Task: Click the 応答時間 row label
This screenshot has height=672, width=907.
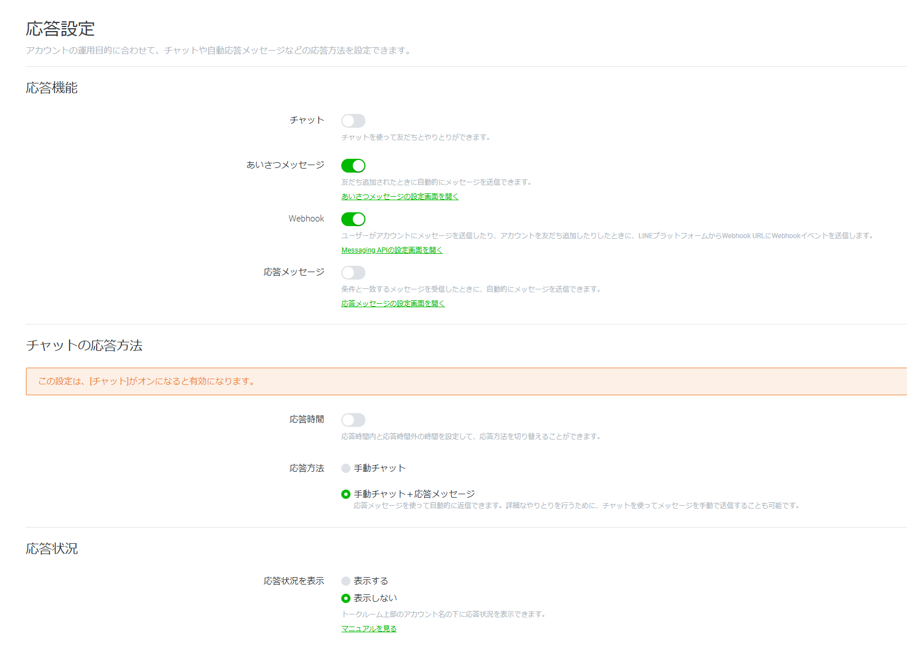Action: point(307,419)
